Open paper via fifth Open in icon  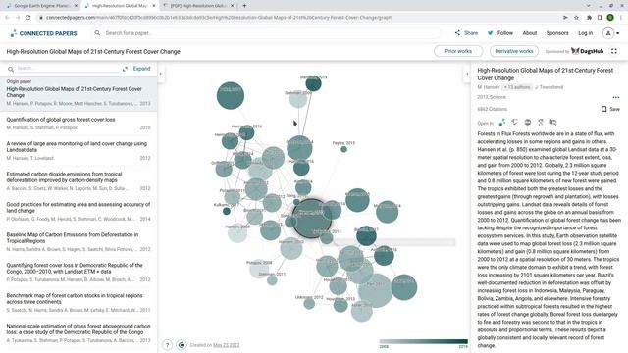[553, 122]
